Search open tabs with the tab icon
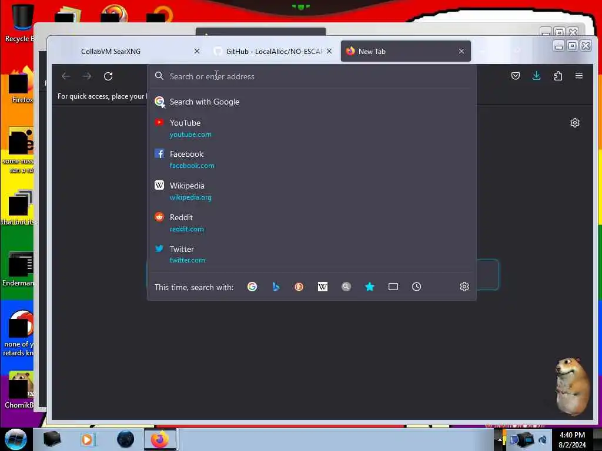 pyautogui.click(x=393, y=287)
